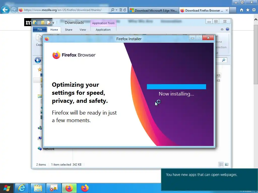Select Computer icon in navigation pane

(x=40, y=138)
